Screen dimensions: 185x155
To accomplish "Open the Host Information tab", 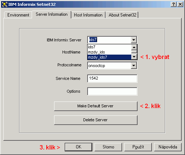I will [x=88, y=15].
